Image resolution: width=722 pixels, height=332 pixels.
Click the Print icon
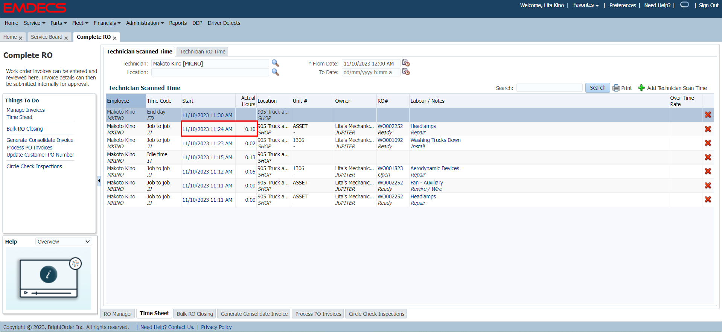tap(616, 88)
